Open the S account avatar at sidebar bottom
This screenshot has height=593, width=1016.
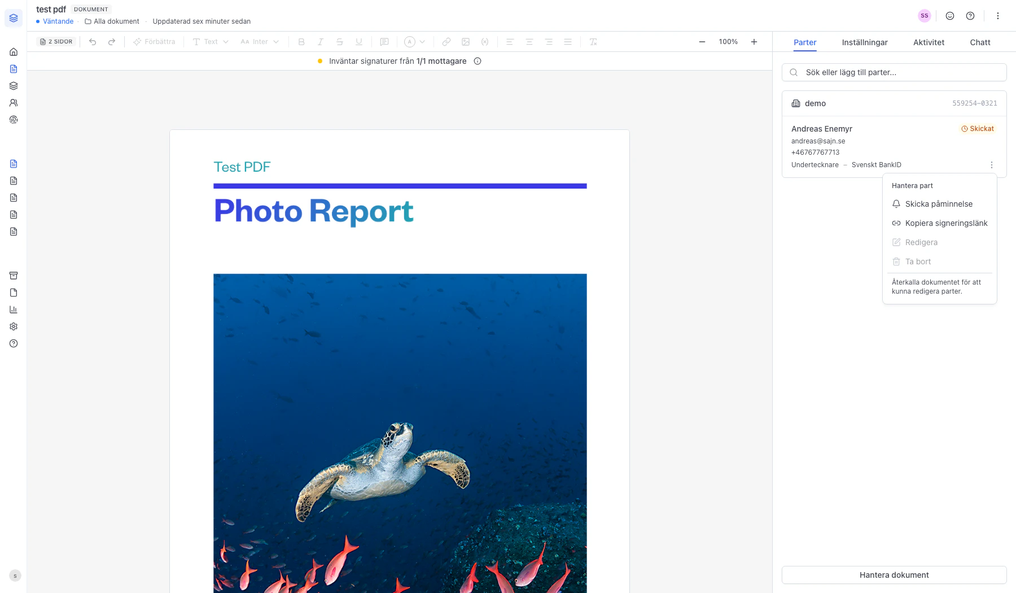click(x=15, y=576)
